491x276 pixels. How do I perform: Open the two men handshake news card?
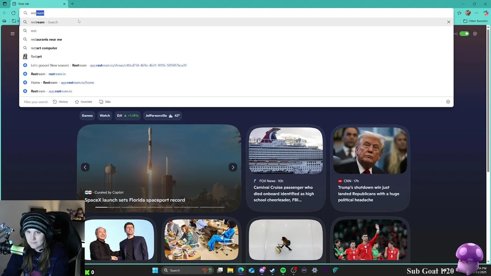119,240
